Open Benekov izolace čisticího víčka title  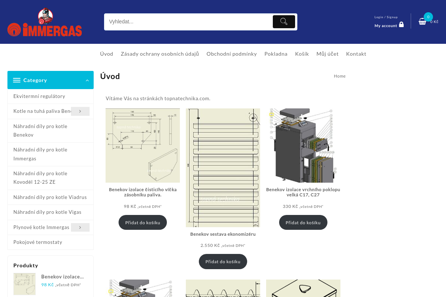click(x=143, y=192)
